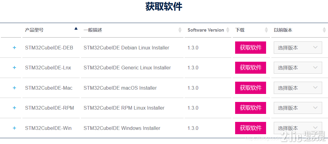
Task: Click the sort arrow beside 产品型号
Action: coord(76,29)
